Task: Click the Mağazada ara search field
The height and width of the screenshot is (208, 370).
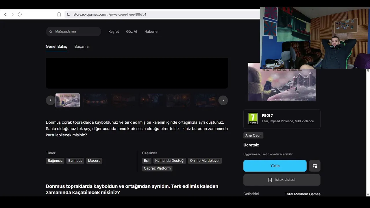Action: pyautogui.click(x=73, y=31)
